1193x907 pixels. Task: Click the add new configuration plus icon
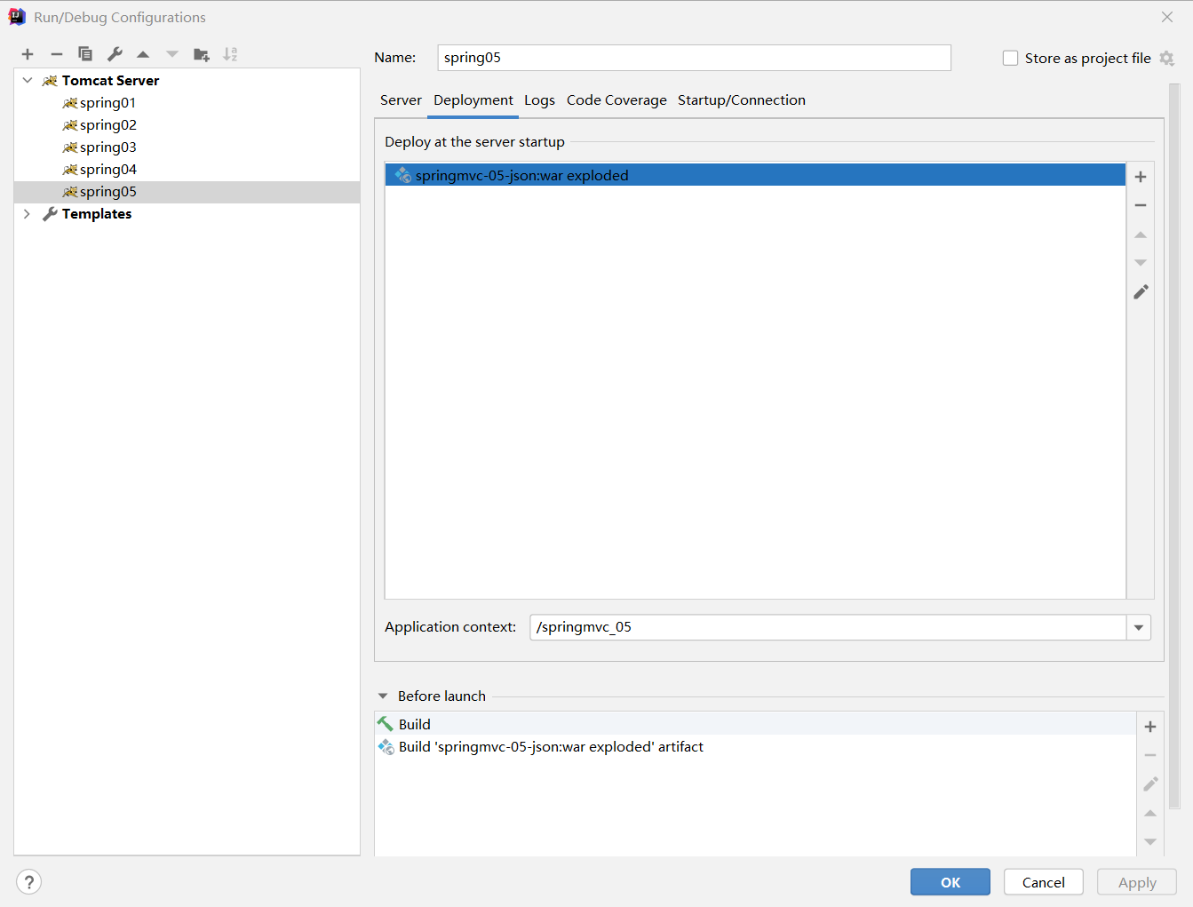[28, 54]
